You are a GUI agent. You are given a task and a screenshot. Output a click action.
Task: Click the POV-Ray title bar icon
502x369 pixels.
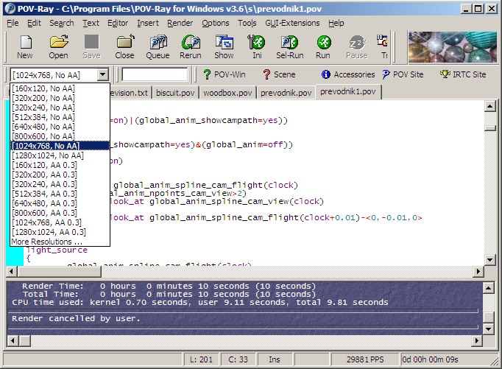(10, 9)
